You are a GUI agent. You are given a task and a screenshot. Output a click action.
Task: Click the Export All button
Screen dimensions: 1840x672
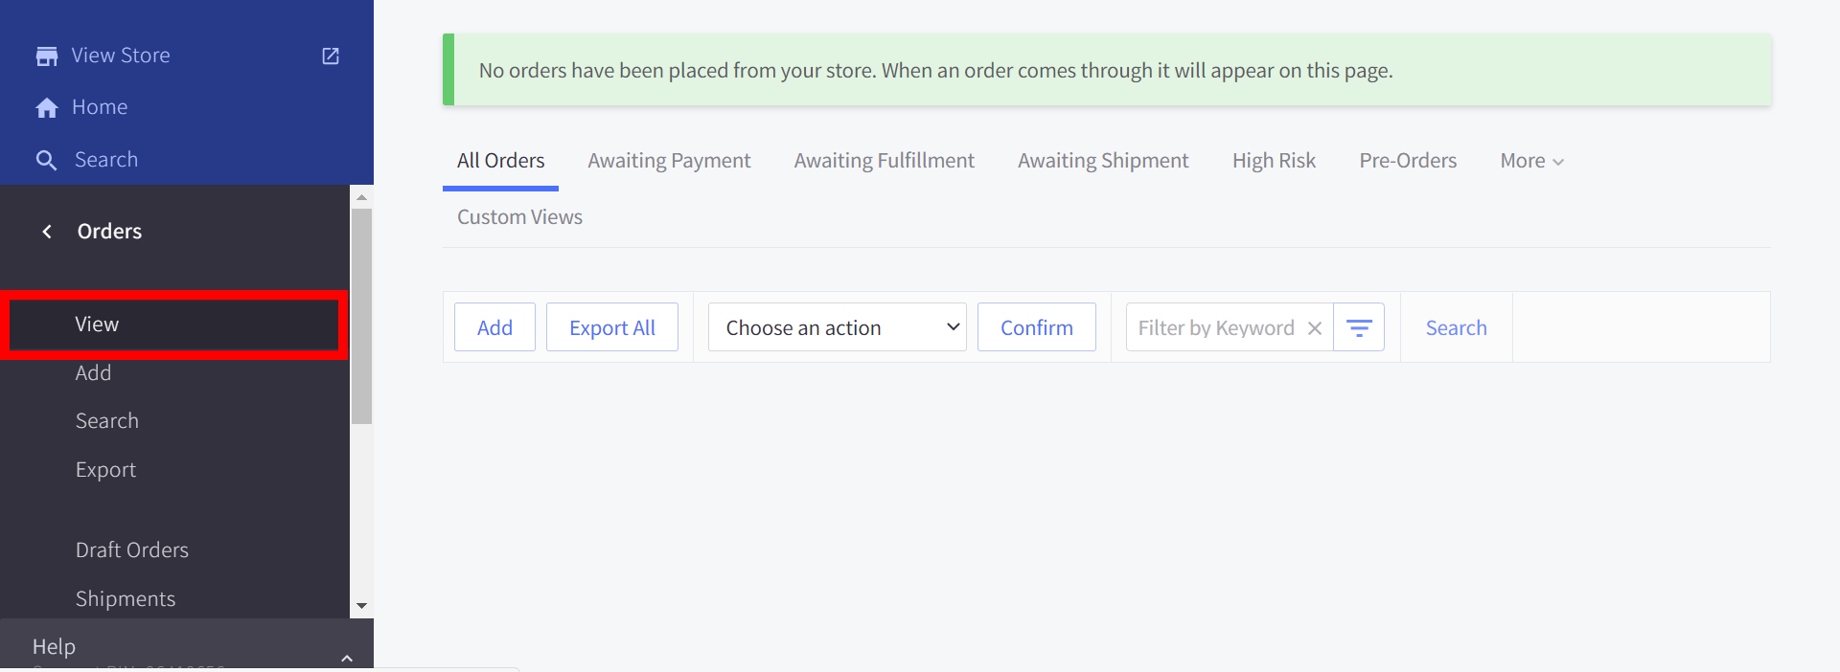coord(612,328)
